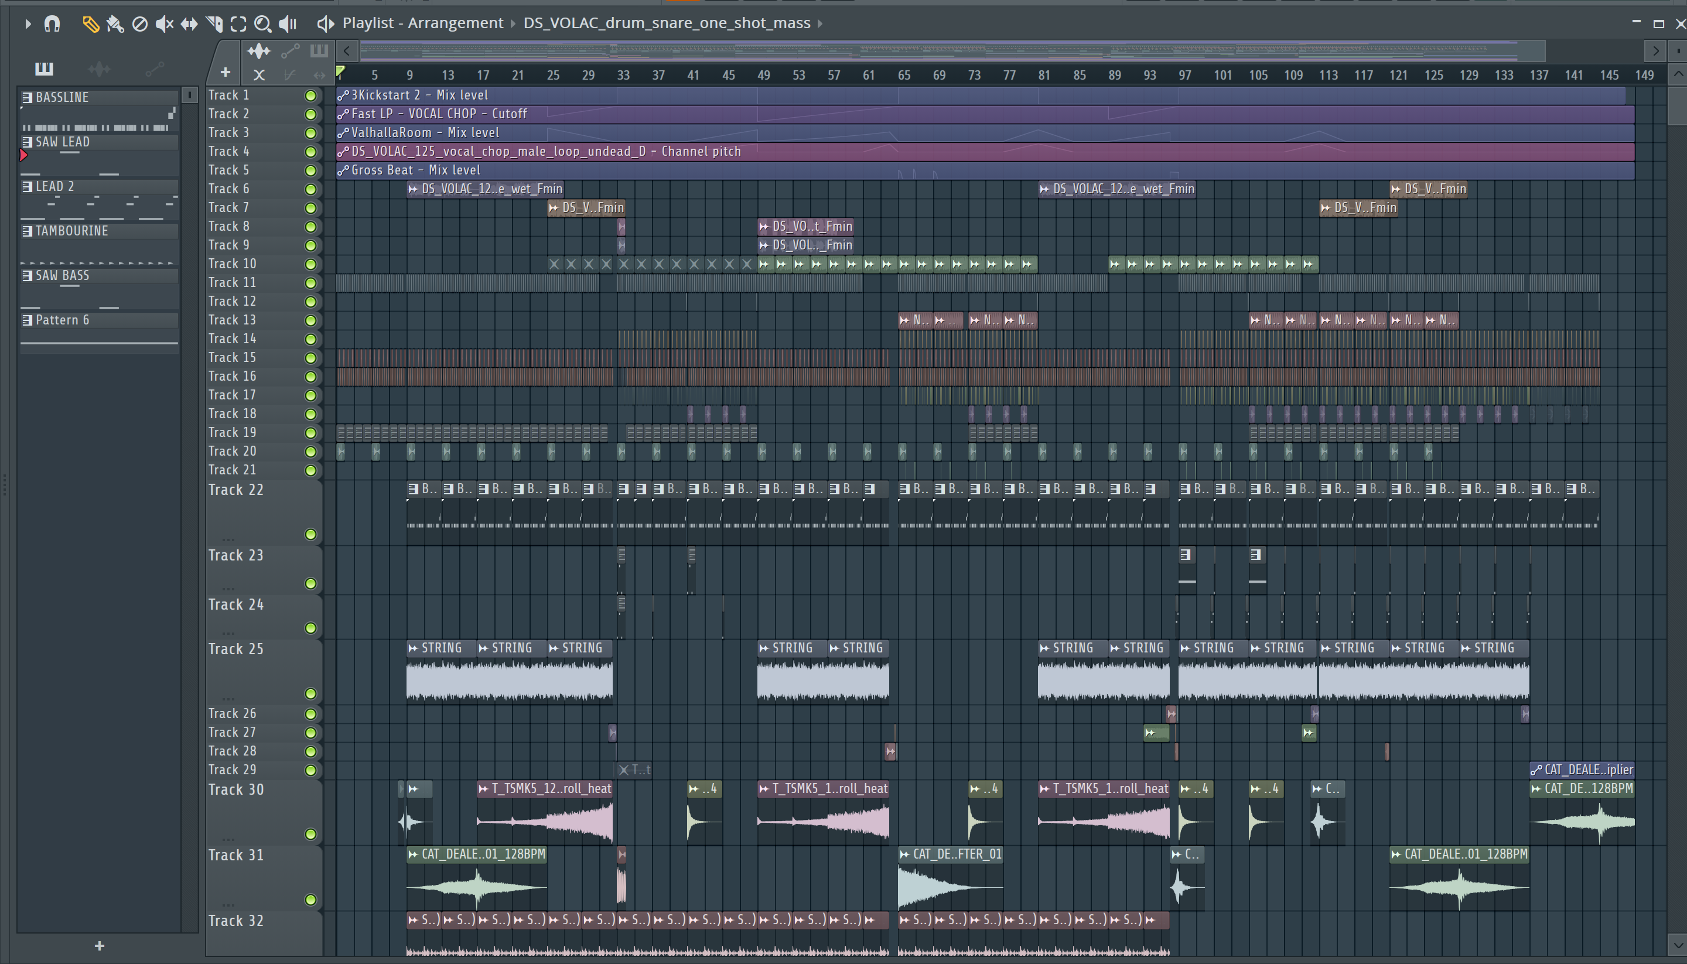Screen dimensions: 1687x964
Task: Mute Track 1 with its green LED
Action: point(310,96)
